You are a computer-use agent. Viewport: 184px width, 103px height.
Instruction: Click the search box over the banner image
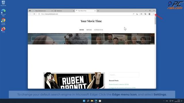[x=91, y=39]
